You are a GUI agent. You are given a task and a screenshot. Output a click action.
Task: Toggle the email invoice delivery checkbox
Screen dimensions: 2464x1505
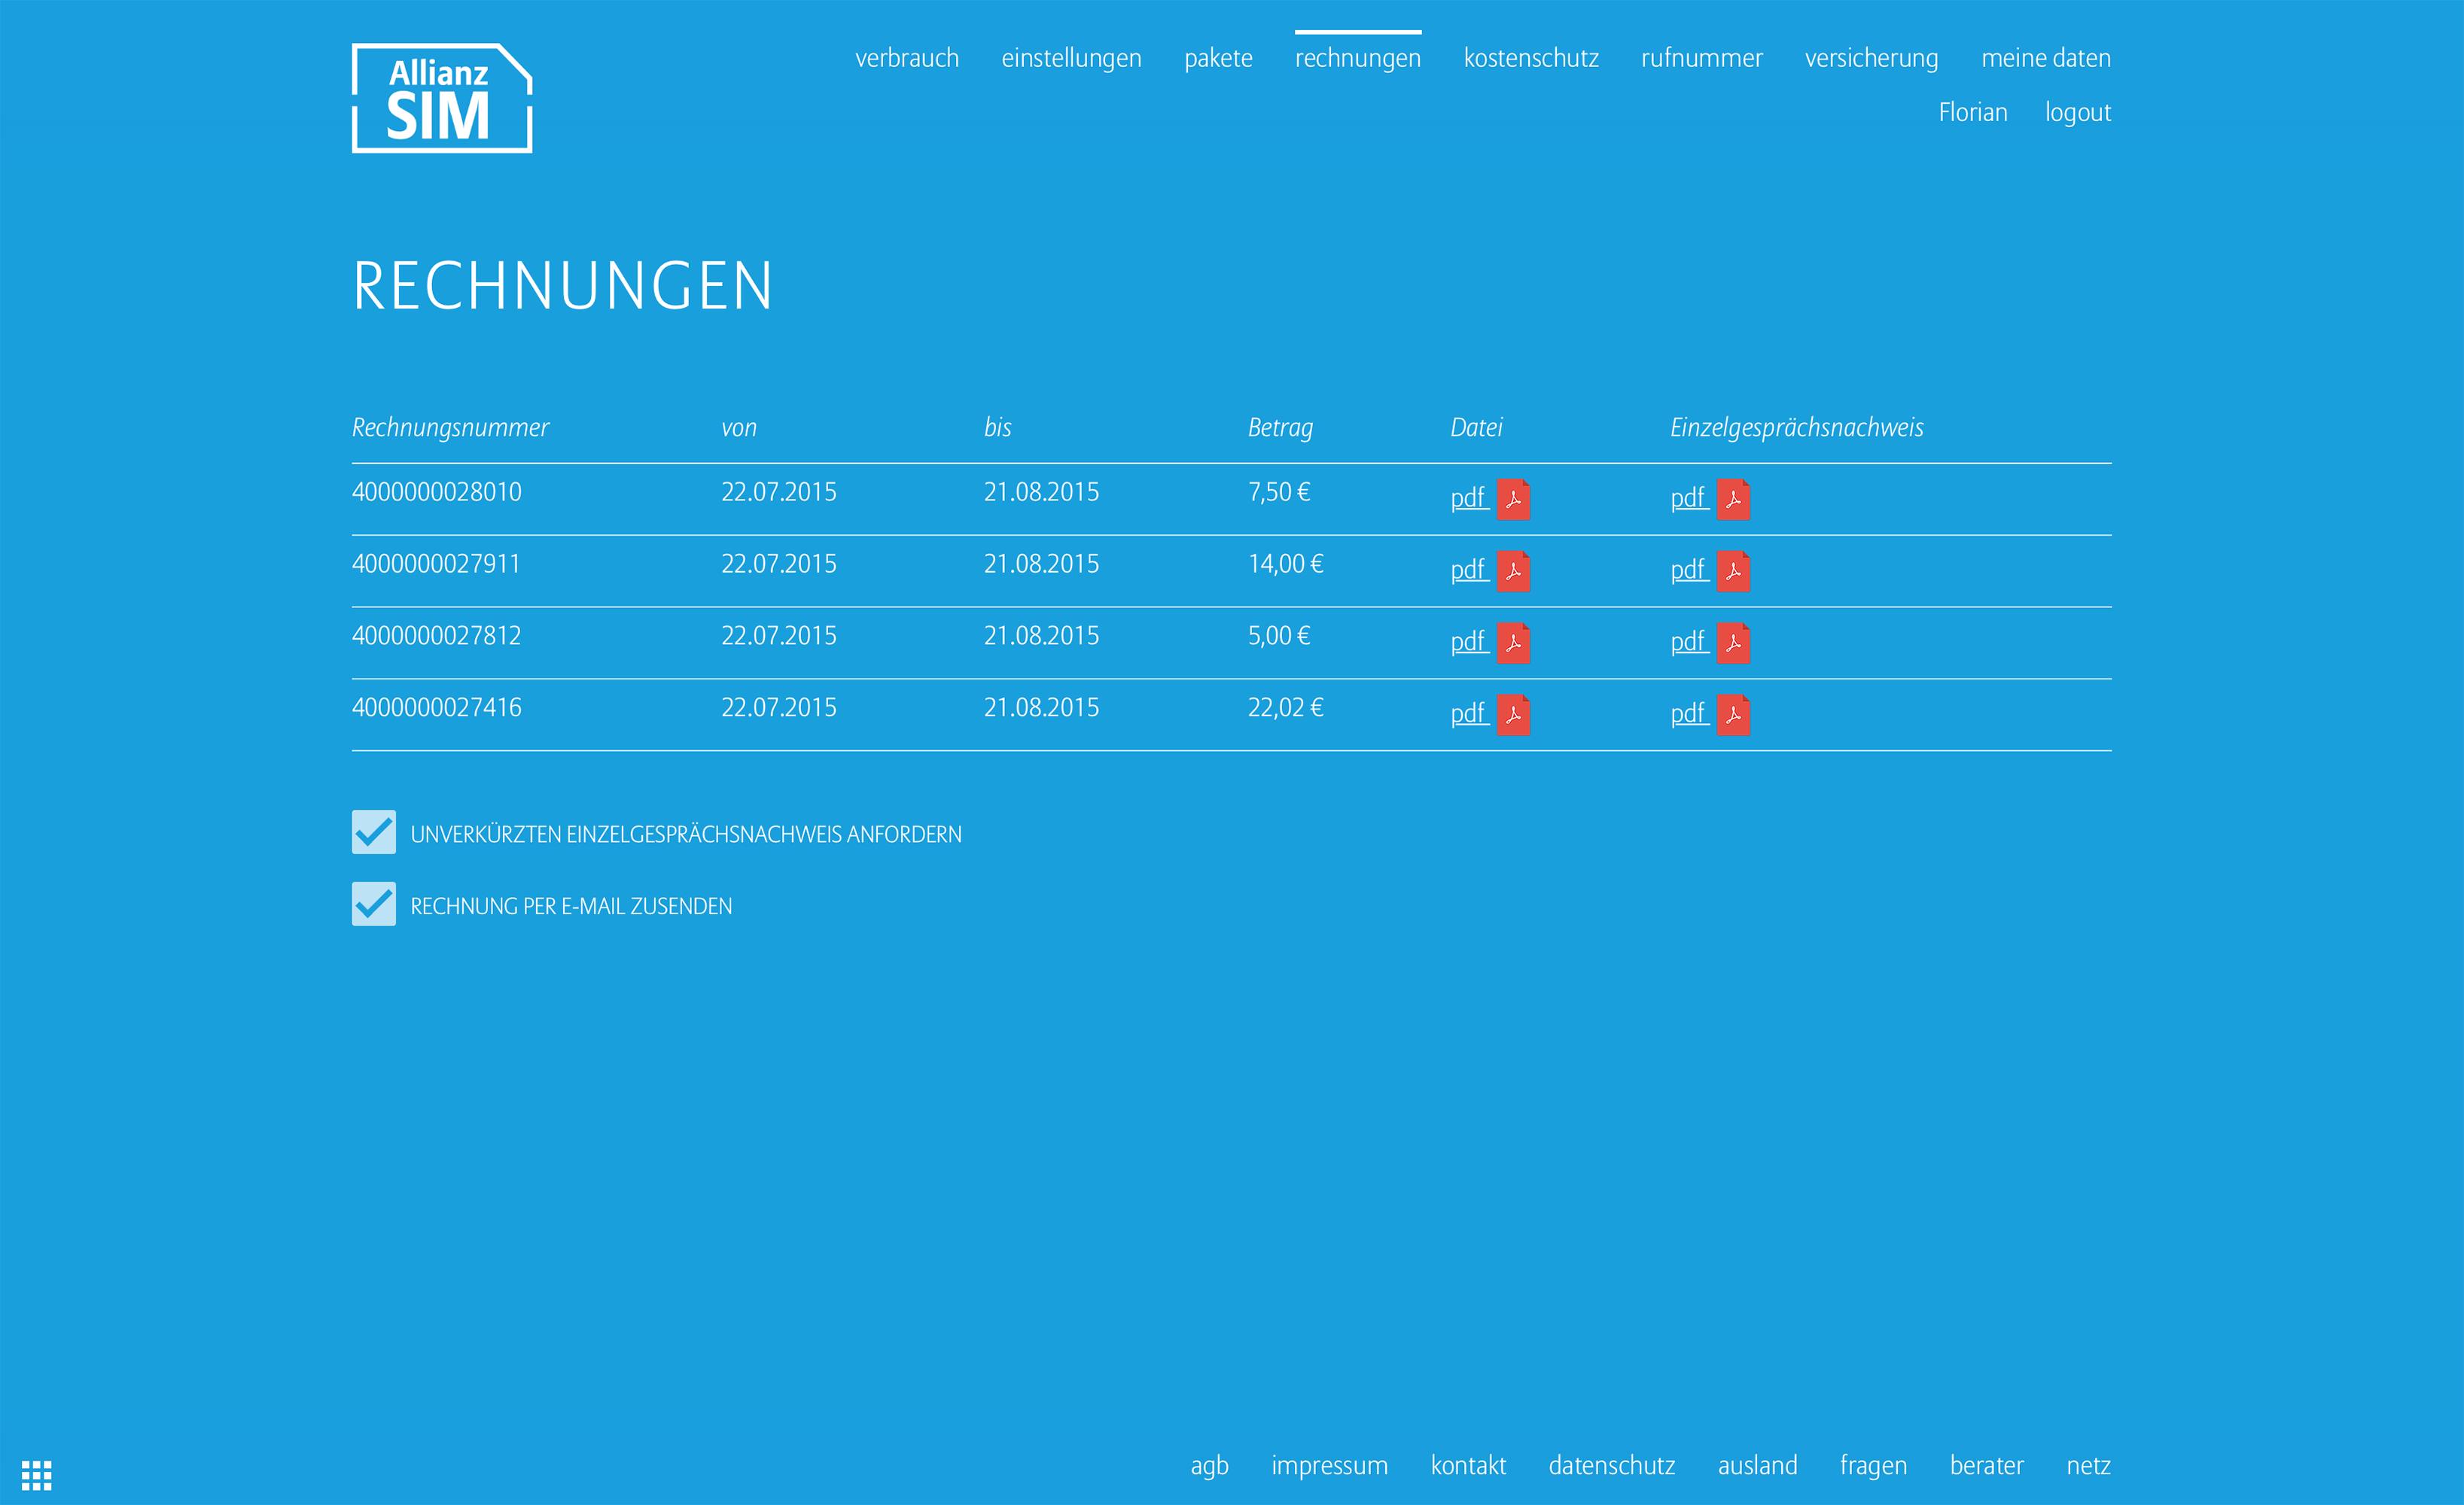point(374,905)
